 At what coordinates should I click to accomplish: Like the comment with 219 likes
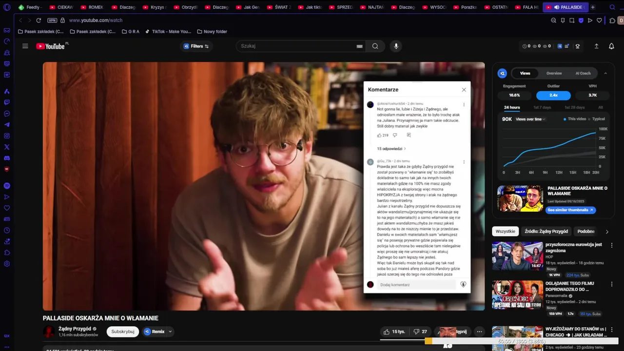(x=379, y=135)
